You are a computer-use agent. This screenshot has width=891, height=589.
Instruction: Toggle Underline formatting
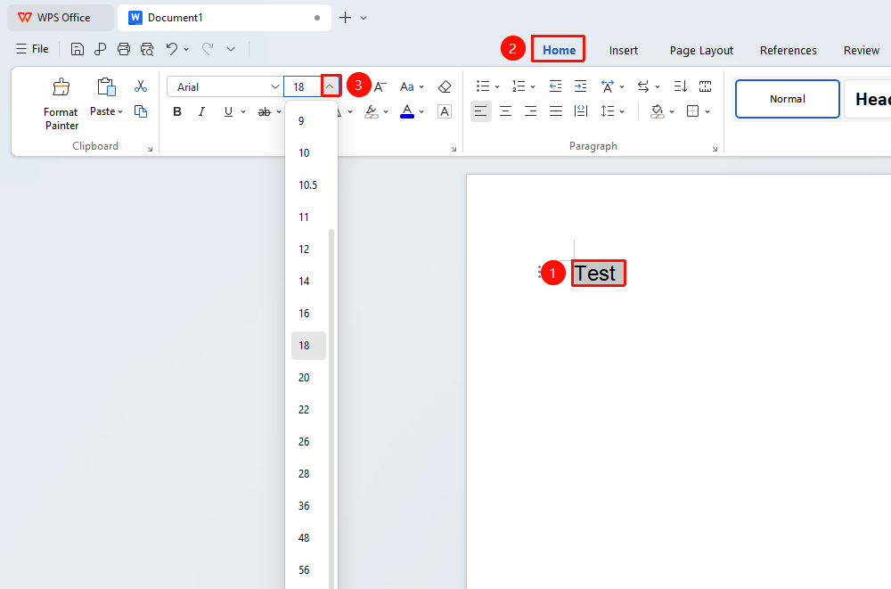pyautogui.click(x=228, y=111)
